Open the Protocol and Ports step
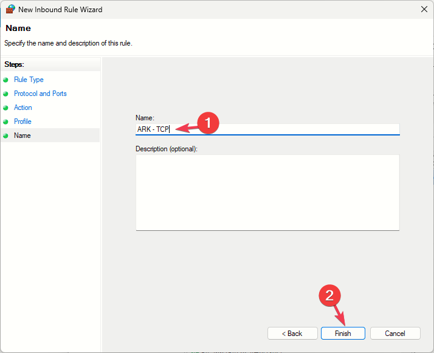This screenshot has height=353, width=434. pos(40,94)
